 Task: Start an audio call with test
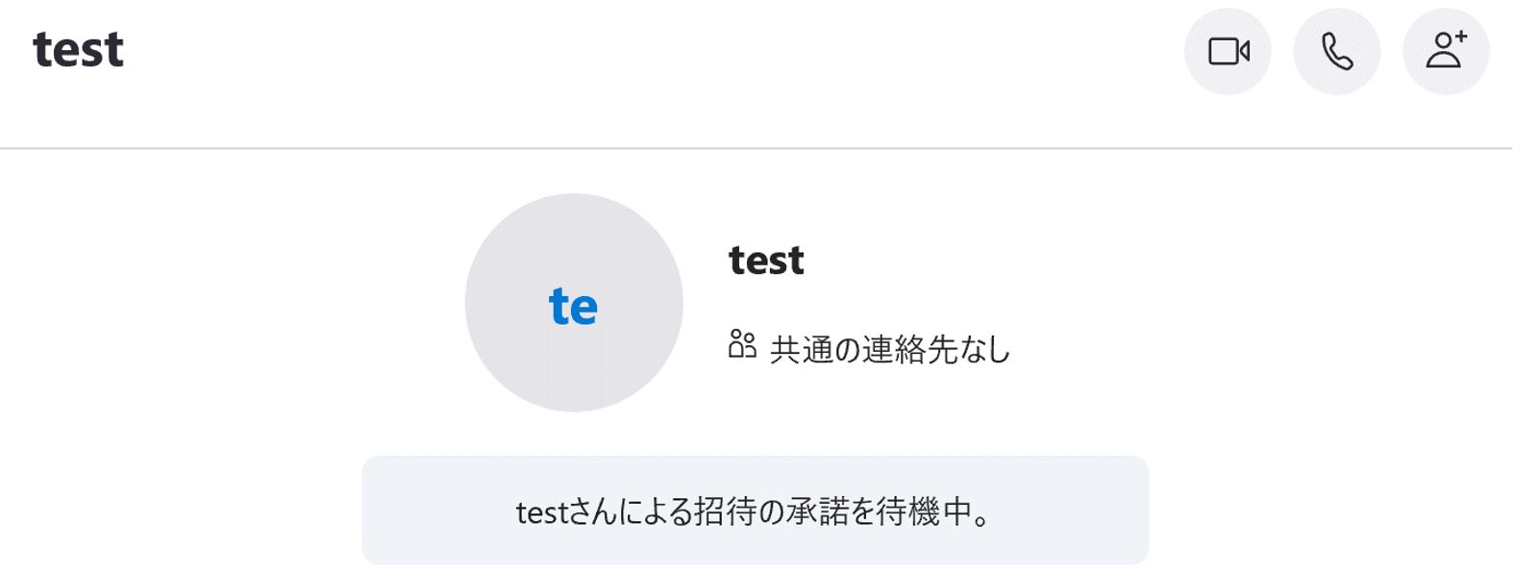(x=1336, y=52)
